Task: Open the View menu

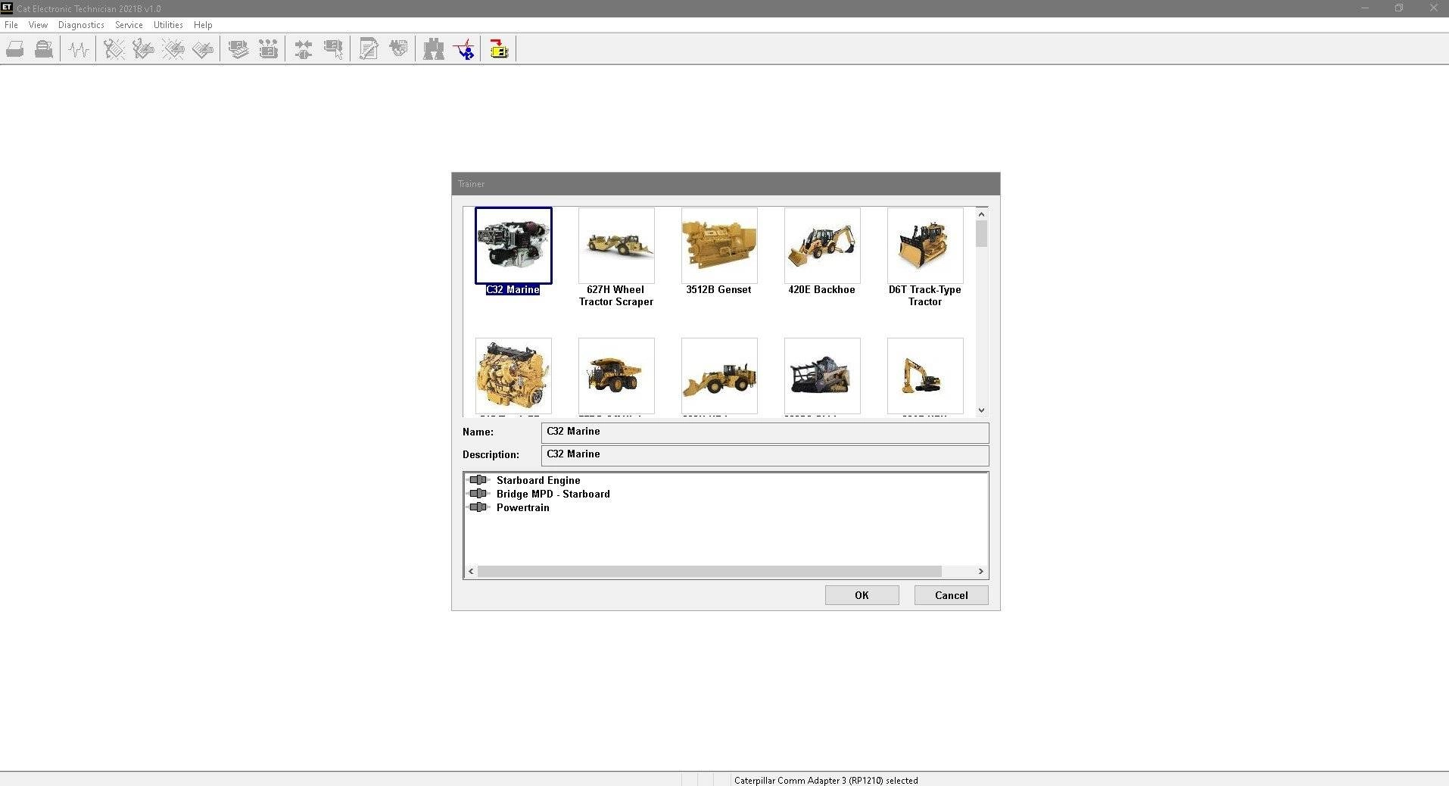Action: [38, 25]
